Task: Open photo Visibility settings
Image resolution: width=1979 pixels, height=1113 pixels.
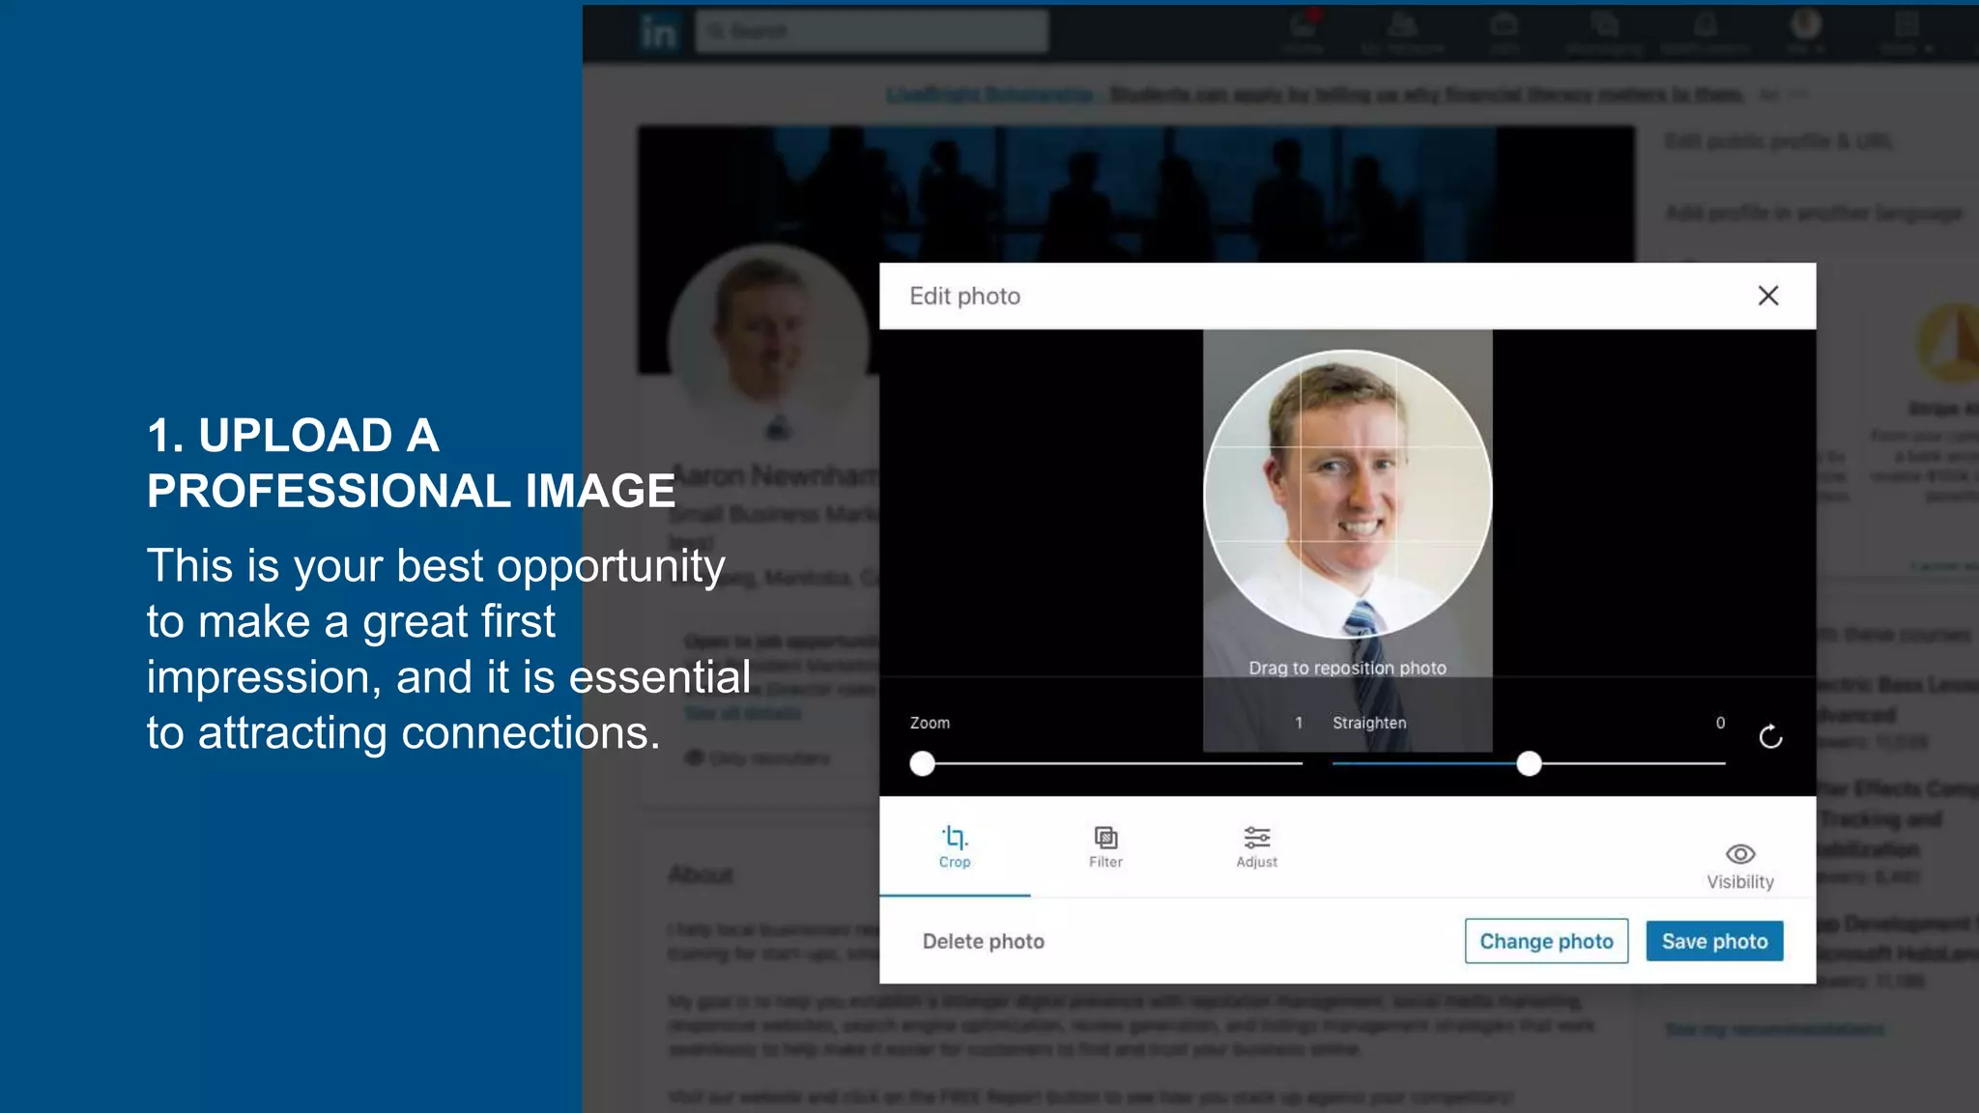Action: click(x=1739, y=867)
